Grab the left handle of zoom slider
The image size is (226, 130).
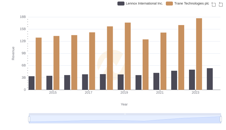(x=29, y=119)
